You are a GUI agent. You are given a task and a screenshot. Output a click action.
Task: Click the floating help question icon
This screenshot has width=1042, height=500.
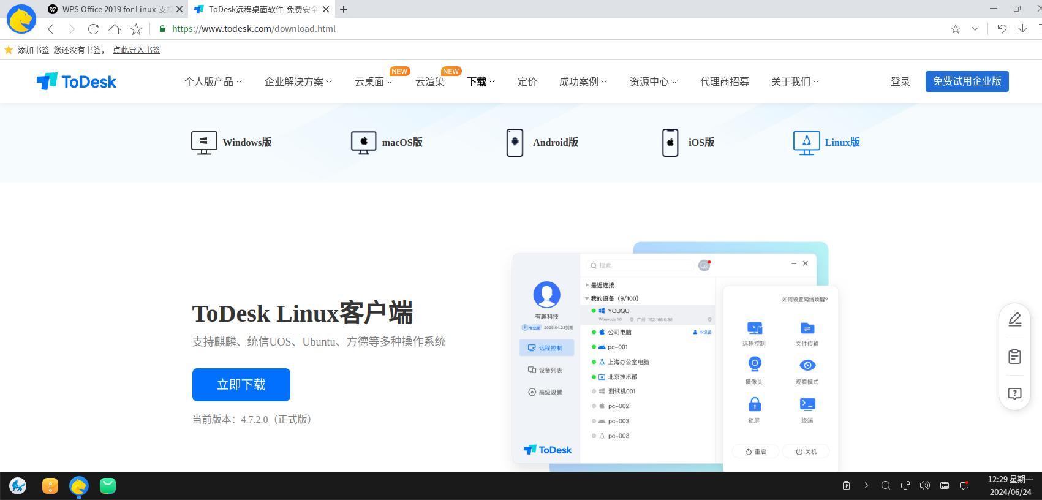[1015, 393]
